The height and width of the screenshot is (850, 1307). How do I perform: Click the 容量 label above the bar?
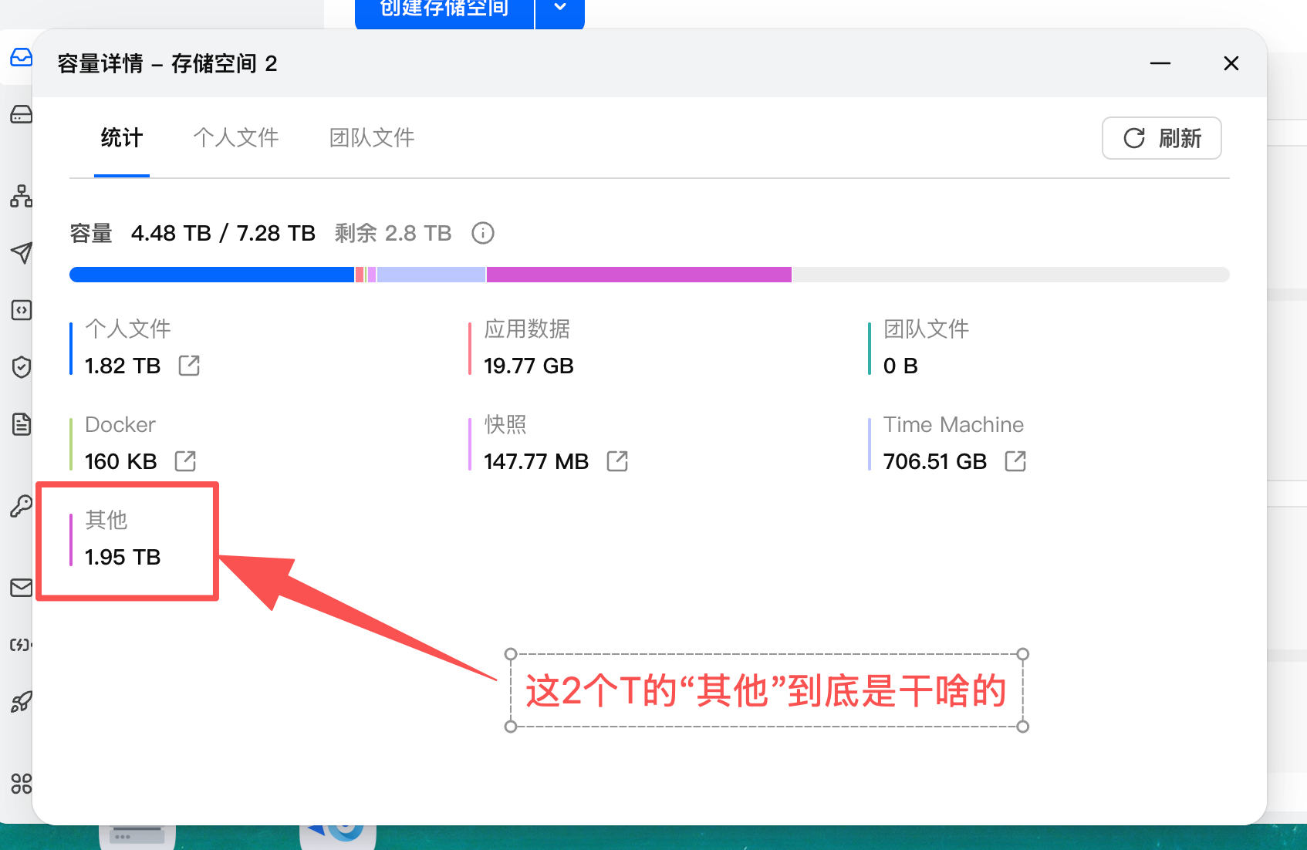[91, 233]
